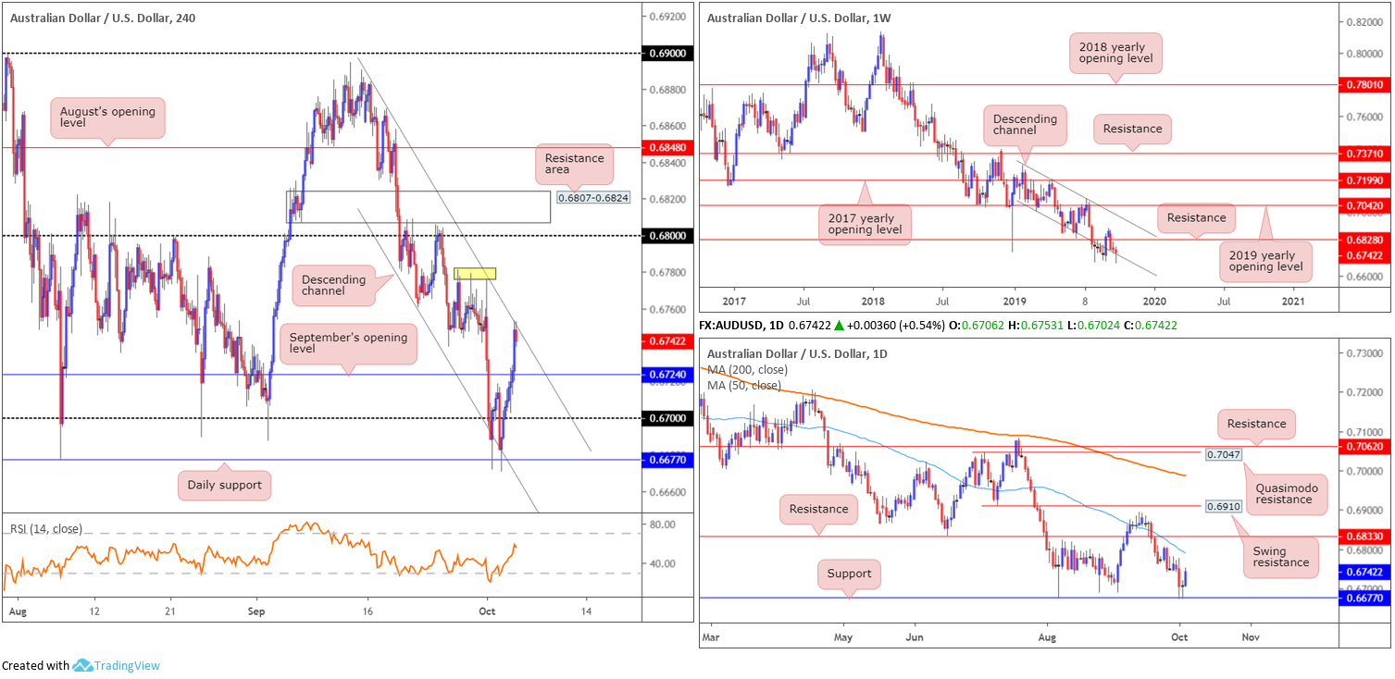Select the 0.68480 price label
Image resolution: width=1395 pixels, height=679 pixels.
(666, 147)
